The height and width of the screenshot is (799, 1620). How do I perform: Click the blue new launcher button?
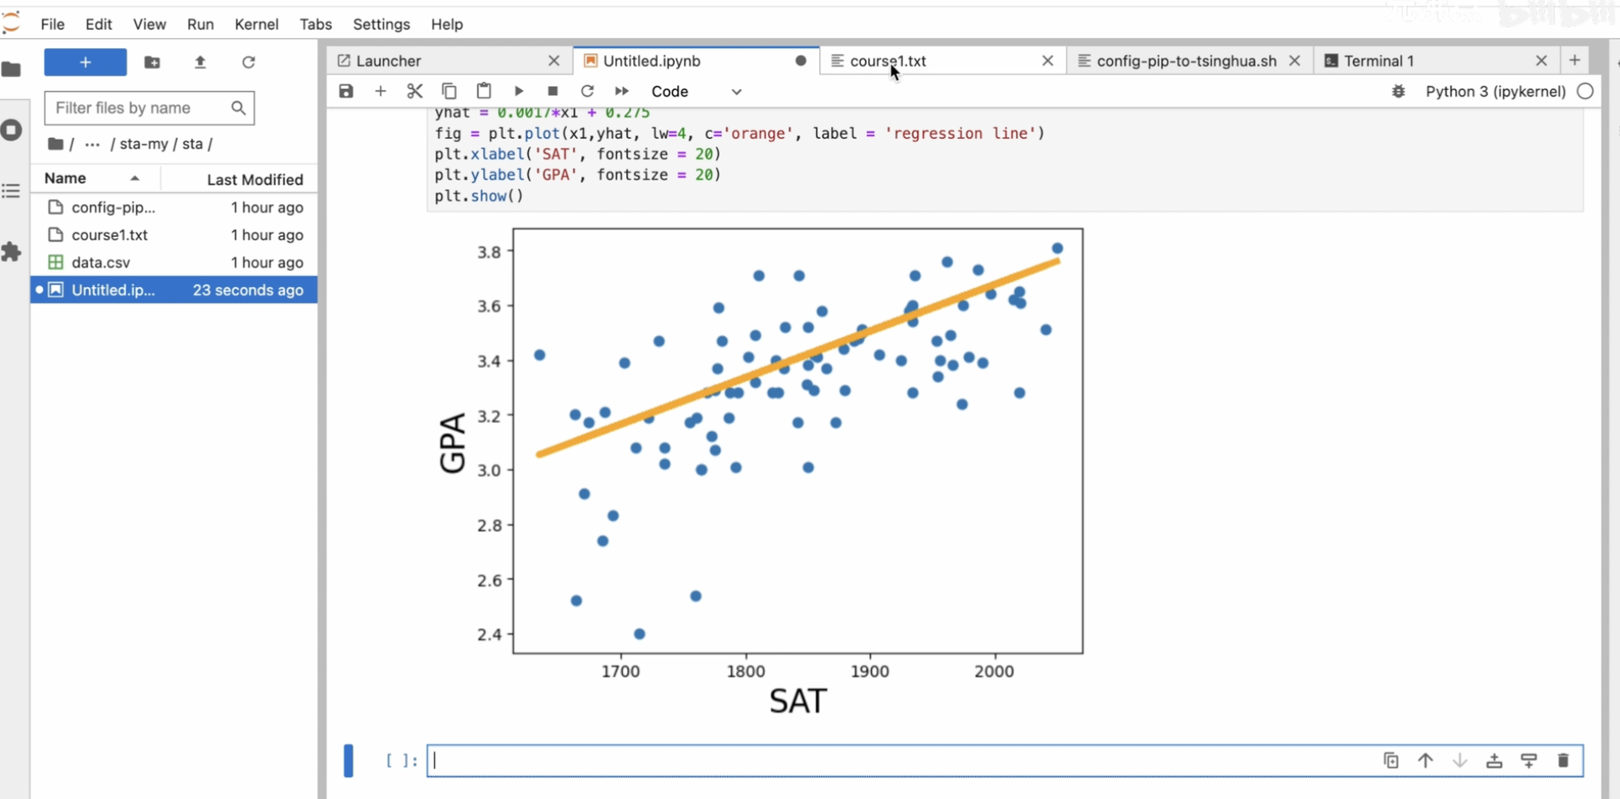click(85, 62)
